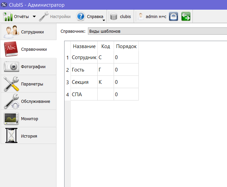Select row header number 2
227x187 pixels.
click(68, 70)
